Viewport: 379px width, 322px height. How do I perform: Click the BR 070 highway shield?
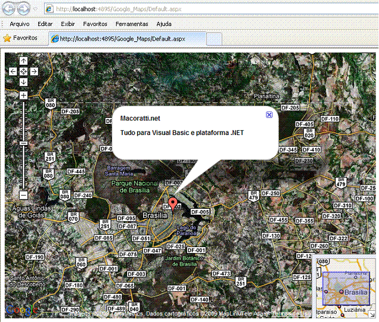[x=73, y=217]
